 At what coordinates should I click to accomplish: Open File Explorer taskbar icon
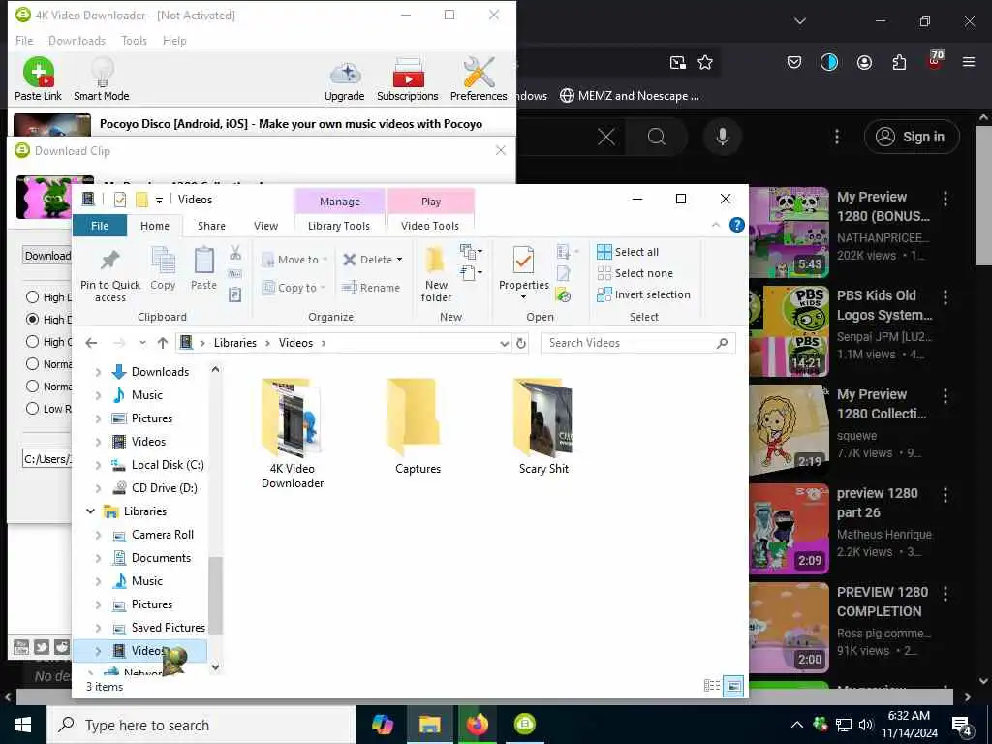point(429,725)
